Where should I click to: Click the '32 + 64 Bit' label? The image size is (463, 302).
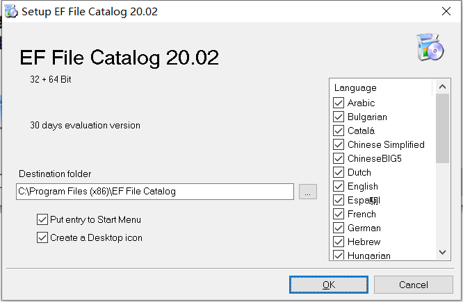51,79
